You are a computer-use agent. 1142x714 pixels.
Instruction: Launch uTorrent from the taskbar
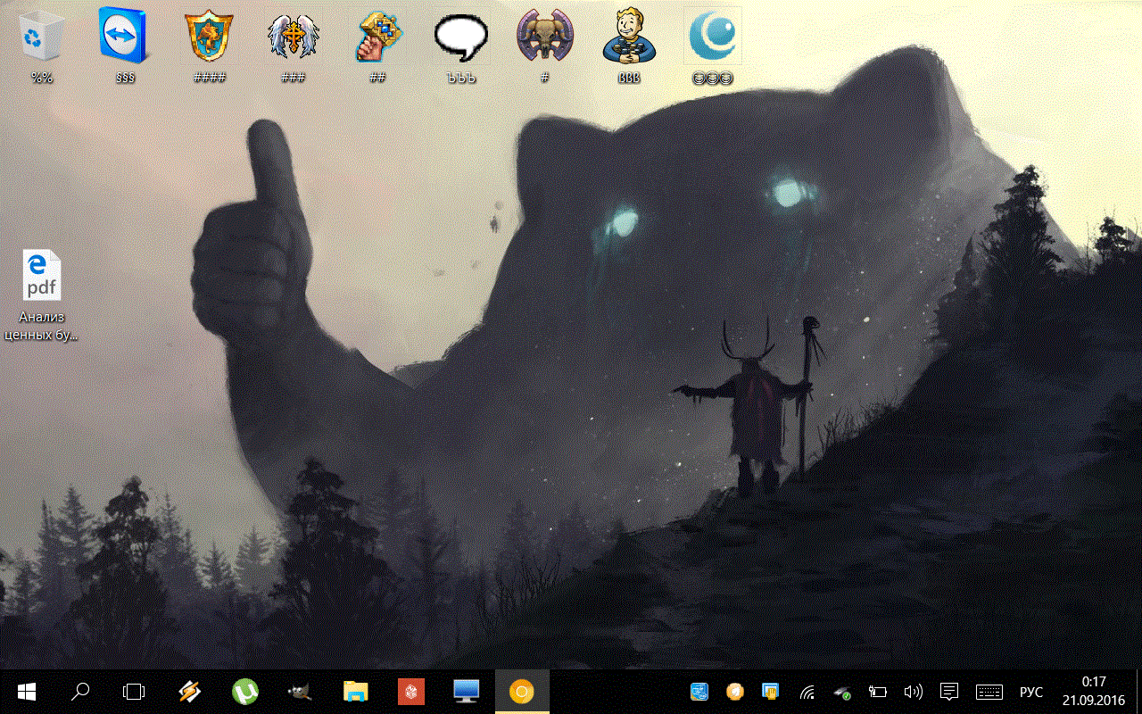click(x=244, y=692)
